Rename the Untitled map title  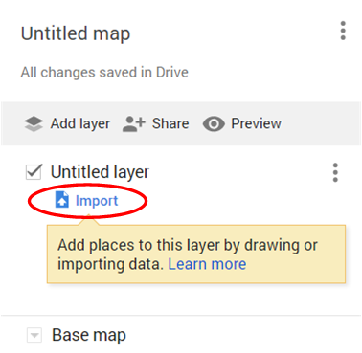click(76, 33)
